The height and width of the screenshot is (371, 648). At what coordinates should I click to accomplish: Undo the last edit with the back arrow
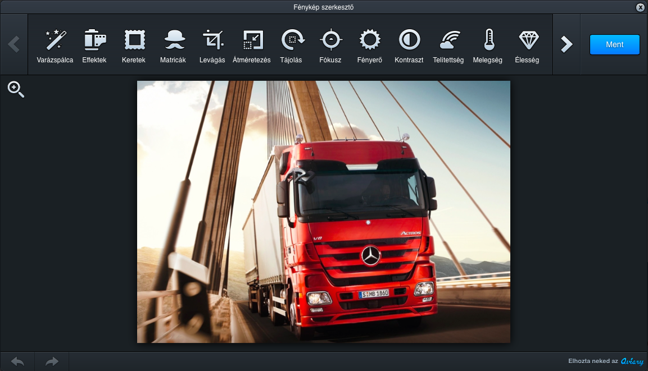(17, 362)
